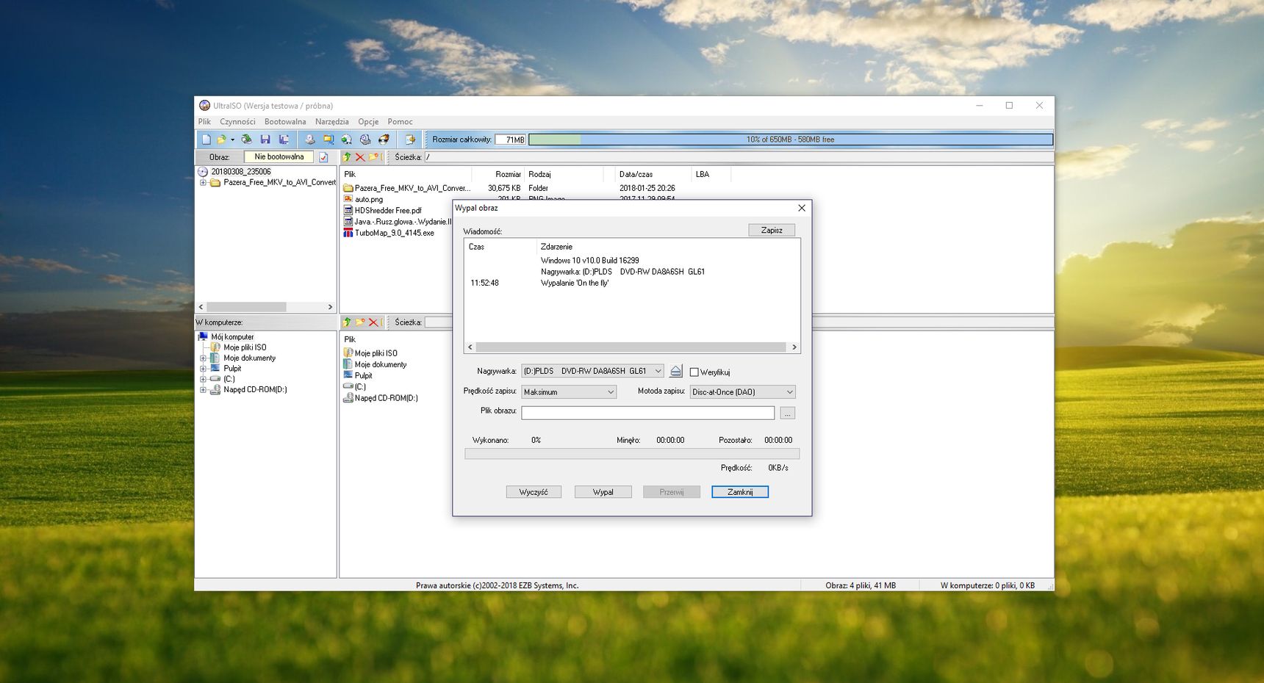Toggle the Weryfikuj checkbox
This screenshot has height=683, width=1264.
(694, 372)
